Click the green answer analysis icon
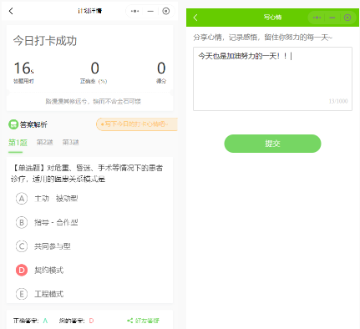360x329 pixels. coord(13,124)
